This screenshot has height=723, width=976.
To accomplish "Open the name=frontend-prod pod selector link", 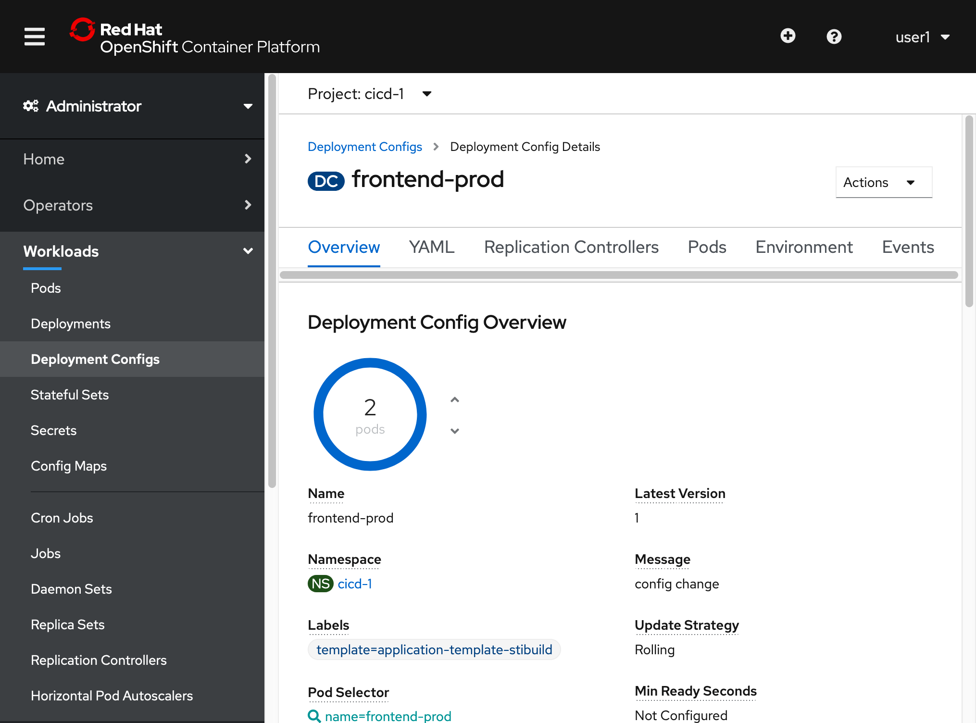I will pos(388,716).
